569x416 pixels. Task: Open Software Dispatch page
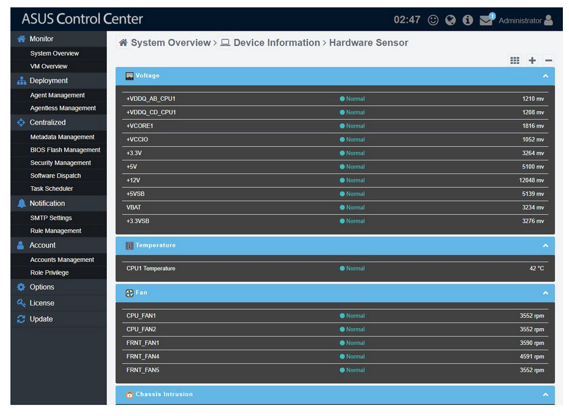tap(55, 176)
